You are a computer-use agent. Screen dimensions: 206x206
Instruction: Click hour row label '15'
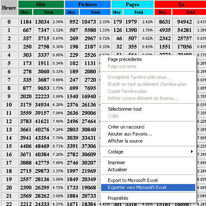9,146
